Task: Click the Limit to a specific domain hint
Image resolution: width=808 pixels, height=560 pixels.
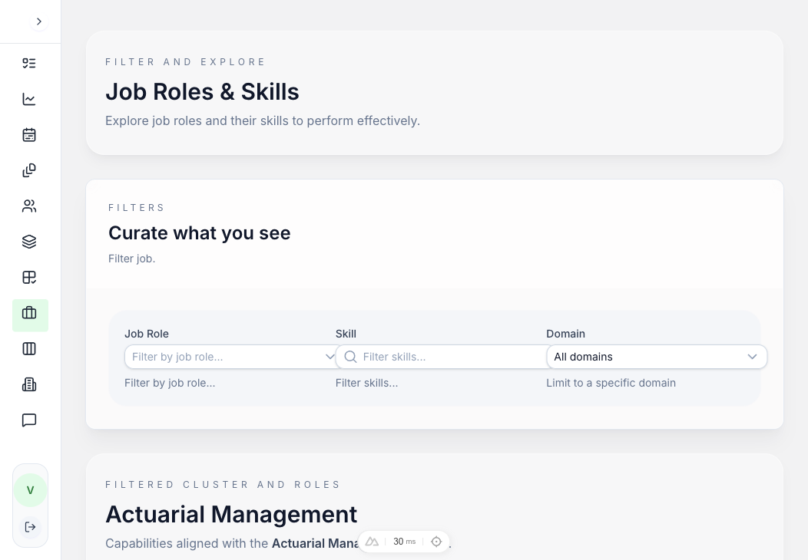Action: pos(611,383)
